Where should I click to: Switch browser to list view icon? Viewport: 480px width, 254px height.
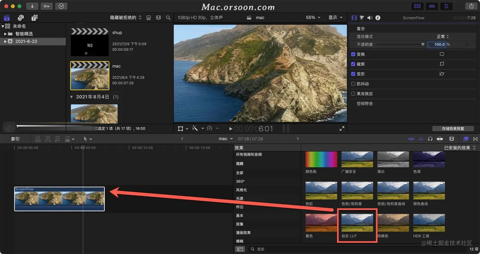(148, 18)
